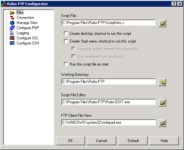Image resolution: width=184 pixels, height=150 pixels.
Task: Browse for FTP Client File View program
Action: click(x=162, y=123)
